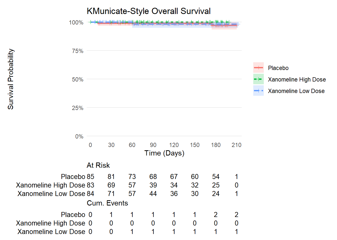Image resolution: width=337 pixels, height=240 pixels.
Task: Click the Xanomeline High Dose legend swatch
Action: [x=258, y=79]
